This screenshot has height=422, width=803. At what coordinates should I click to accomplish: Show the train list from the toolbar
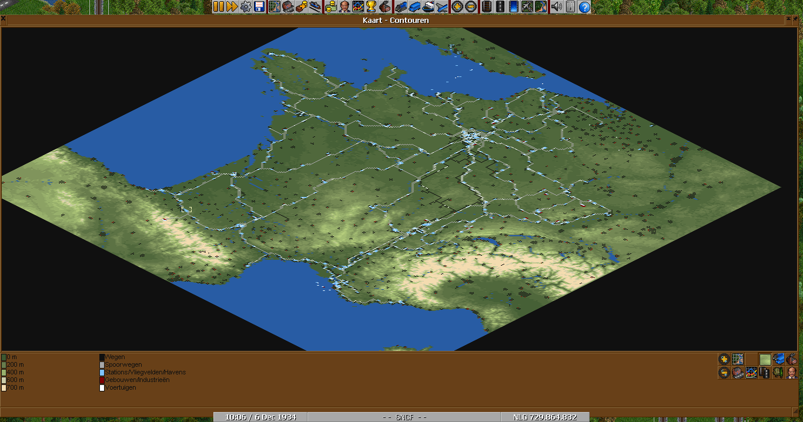401,6
